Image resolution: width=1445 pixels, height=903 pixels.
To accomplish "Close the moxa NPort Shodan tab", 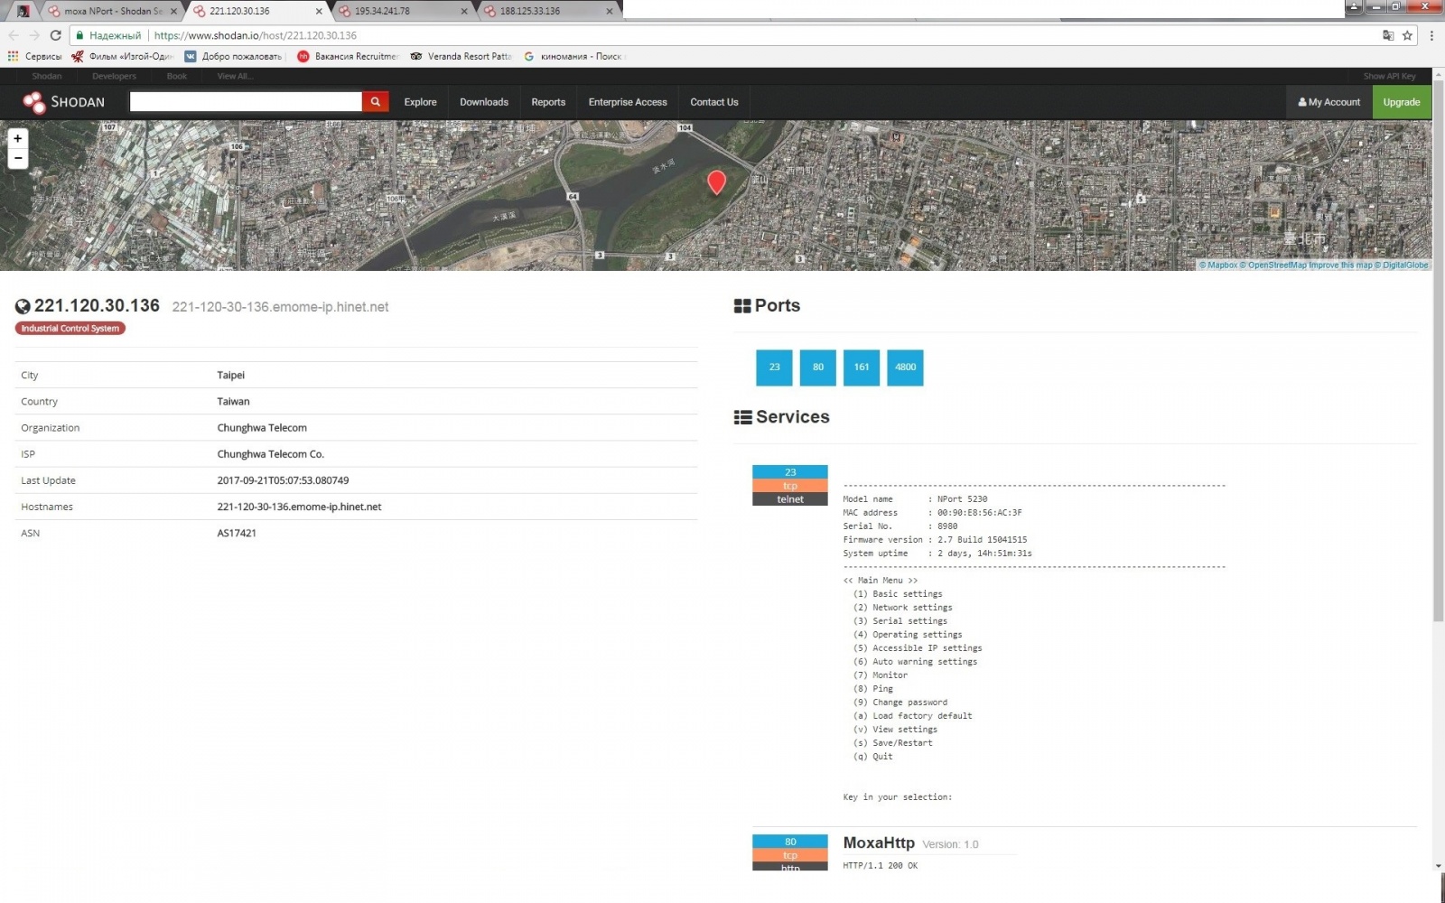I will tap(173, 11).
